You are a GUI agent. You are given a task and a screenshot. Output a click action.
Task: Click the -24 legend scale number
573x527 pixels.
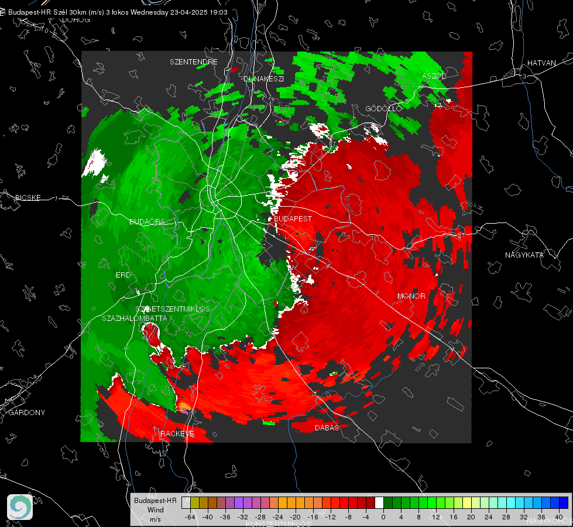point(278,517)
